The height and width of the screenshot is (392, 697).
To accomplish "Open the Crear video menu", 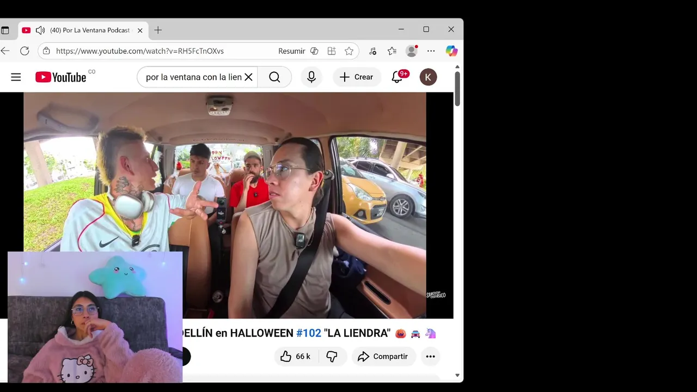I will pyautogui.click(x=357, y=77).
